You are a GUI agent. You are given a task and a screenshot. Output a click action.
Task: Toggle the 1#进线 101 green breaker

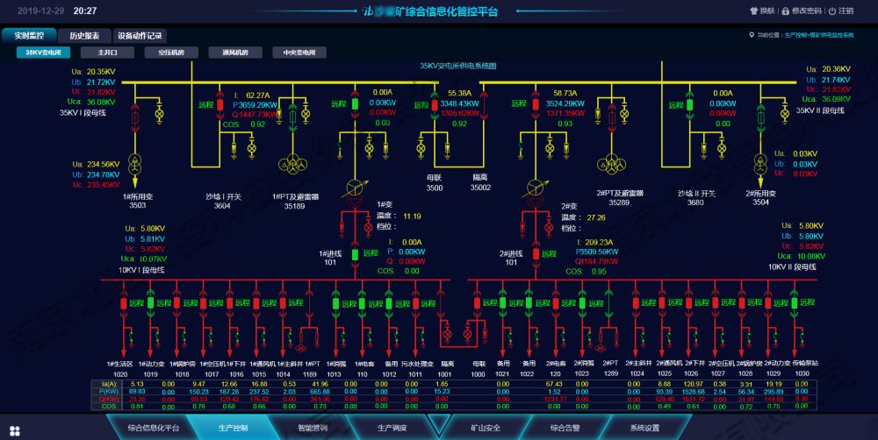pyautogui.click(x=355, y=254)
